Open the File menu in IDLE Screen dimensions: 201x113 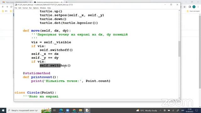pyautogui.click(x=16, y=8)
